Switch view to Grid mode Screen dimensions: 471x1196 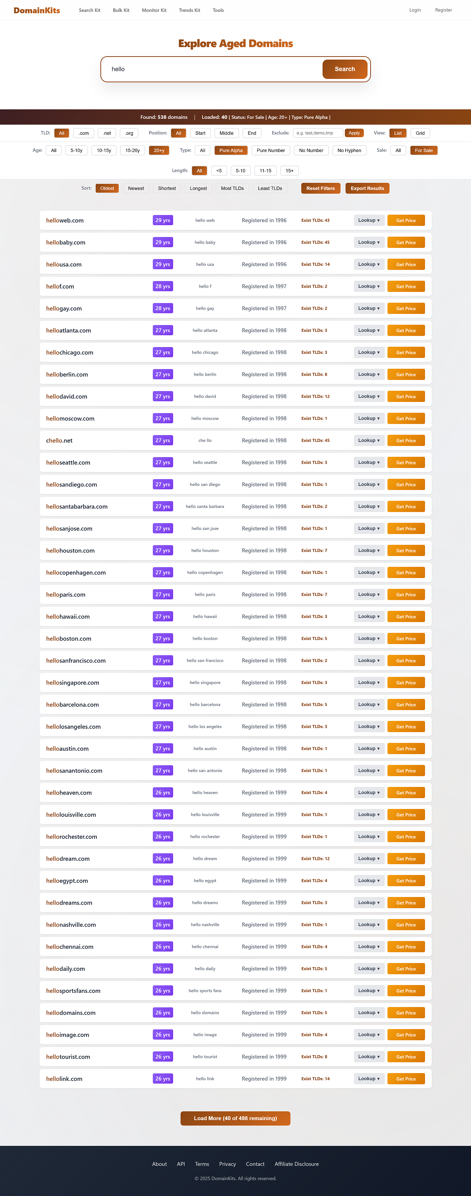[420, 133]
